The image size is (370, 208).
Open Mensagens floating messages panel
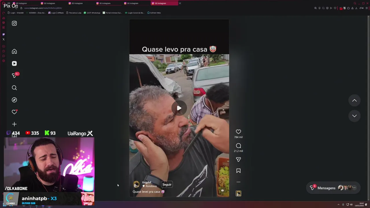(x=333, y=188)
